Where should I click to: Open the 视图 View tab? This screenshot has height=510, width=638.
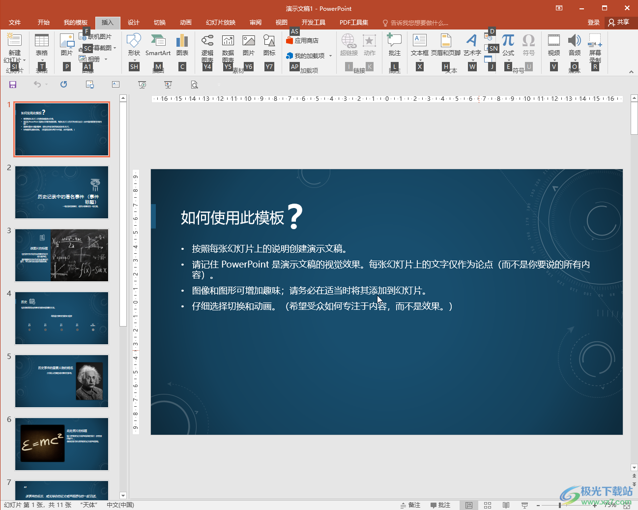click(282, 23)
